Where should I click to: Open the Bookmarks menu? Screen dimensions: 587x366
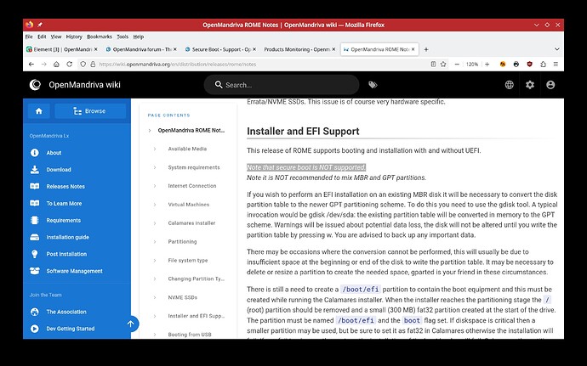pyautogui.click(x=100, y=37)
